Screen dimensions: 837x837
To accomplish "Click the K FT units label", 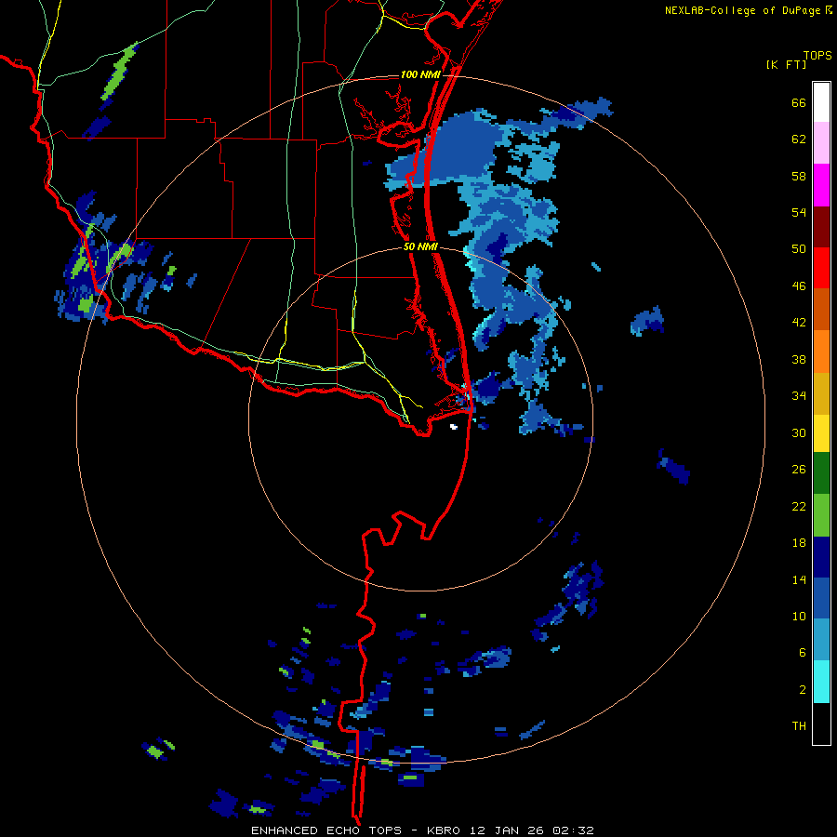I will (786, 65).
